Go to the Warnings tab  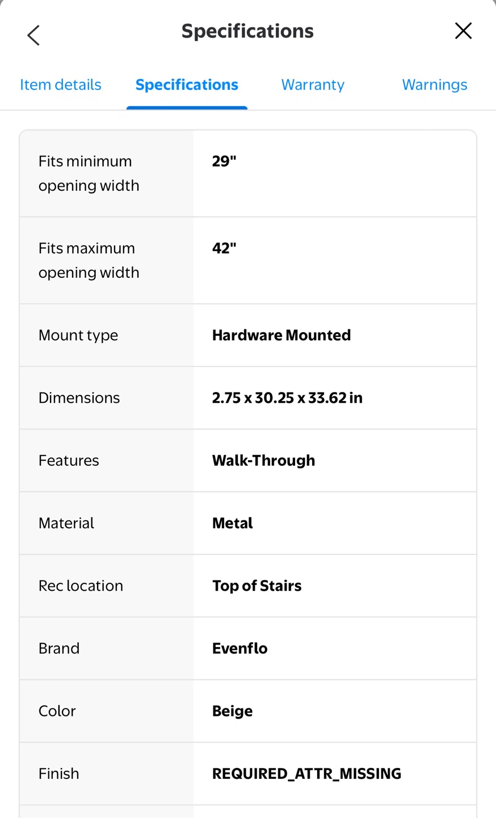coord(435,85)
